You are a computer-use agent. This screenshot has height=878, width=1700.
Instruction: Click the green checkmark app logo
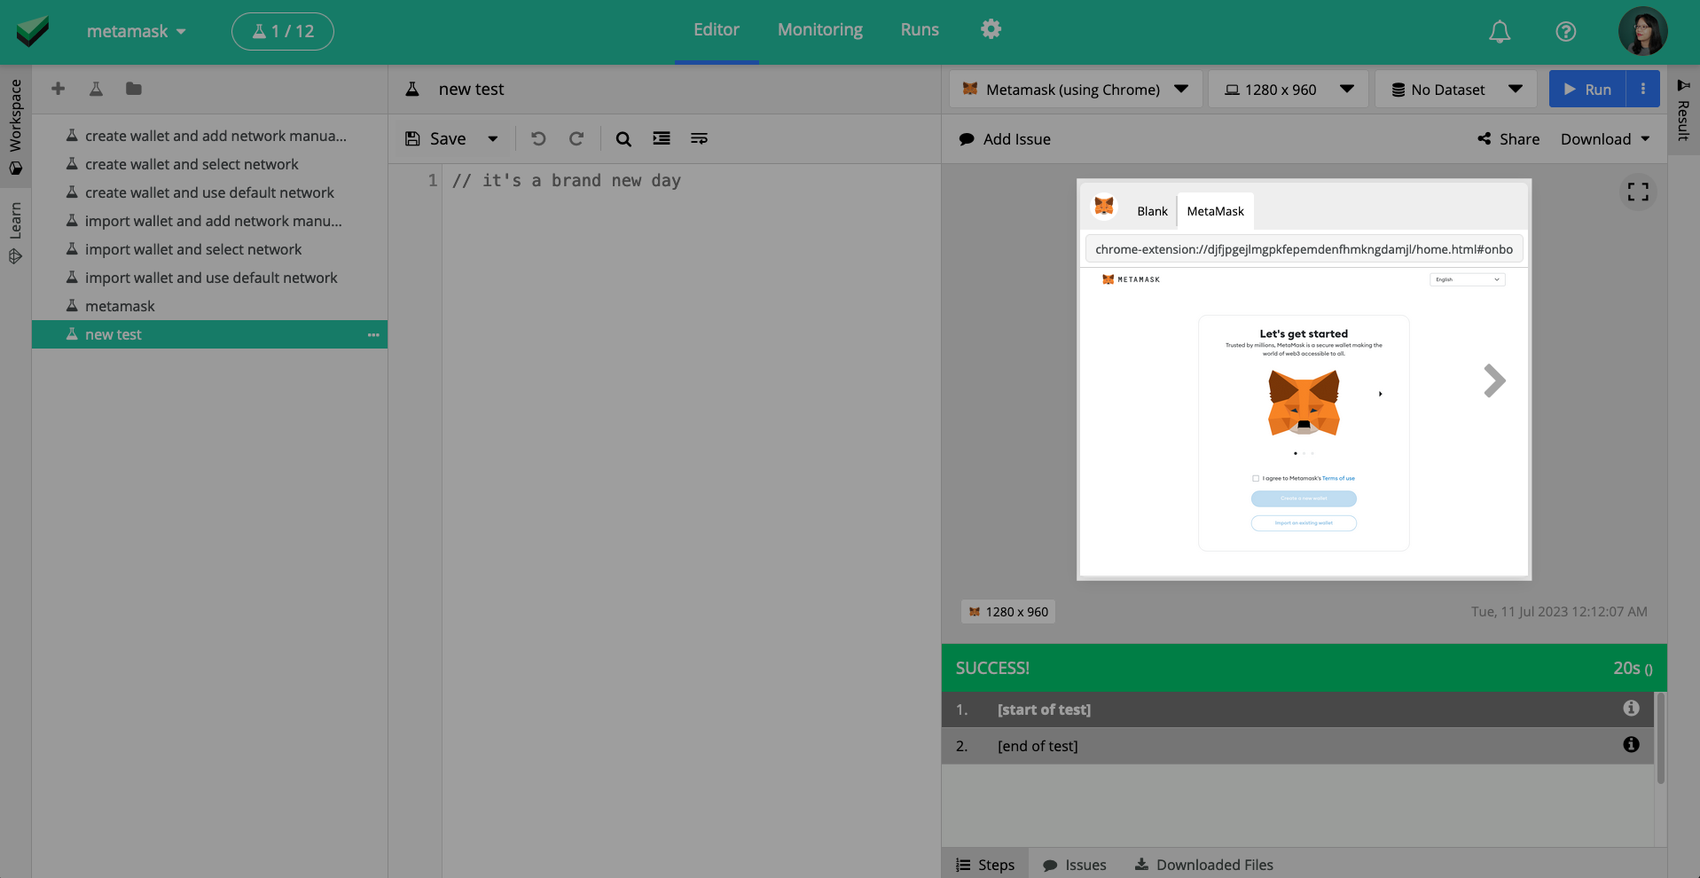click(33, 31)
